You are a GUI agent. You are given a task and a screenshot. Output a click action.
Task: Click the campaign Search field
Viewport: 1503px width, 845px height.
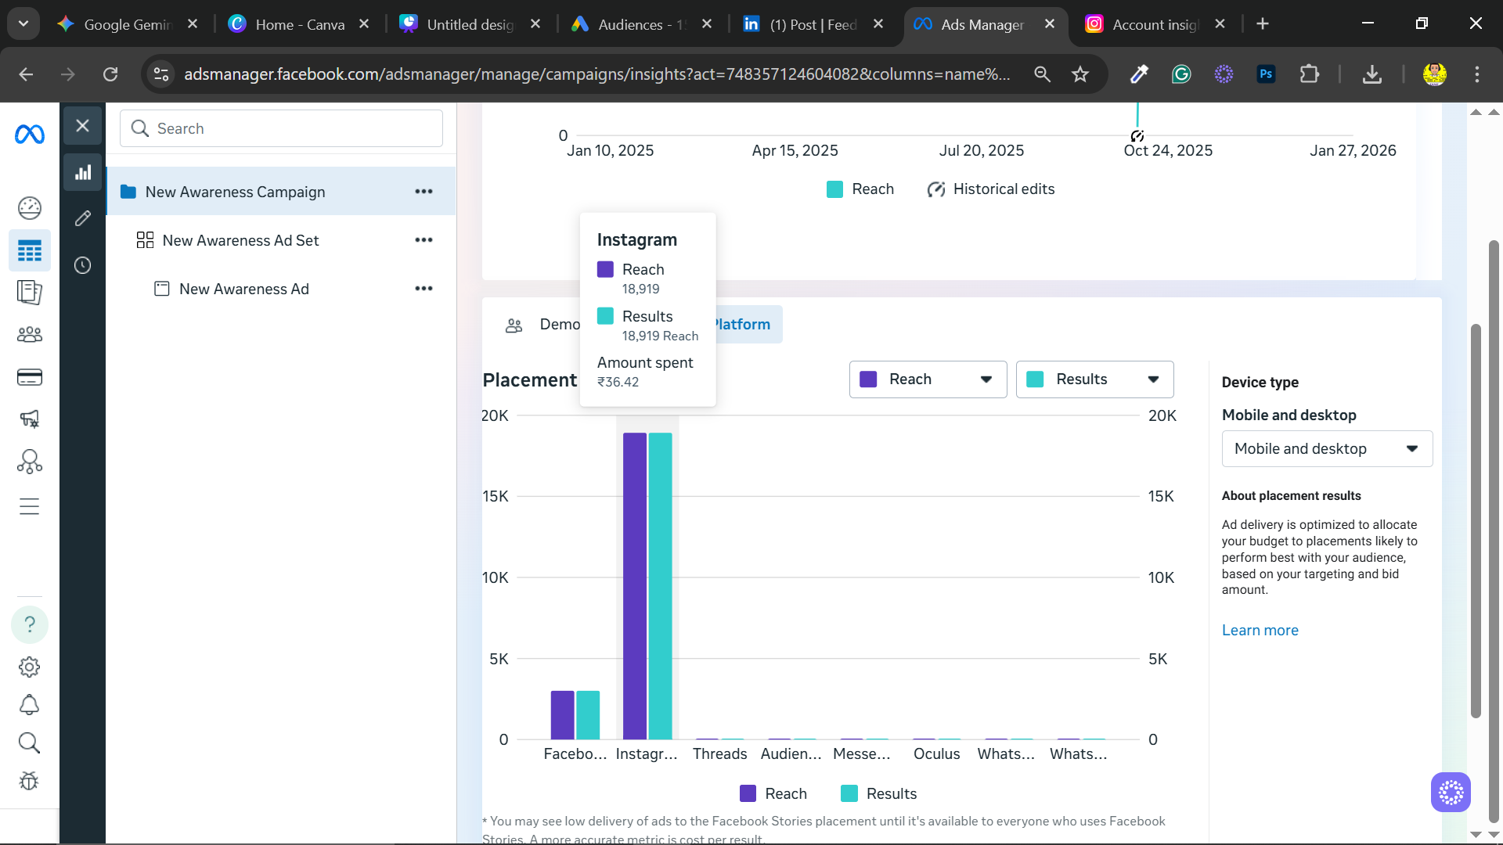(x=282, y=128)
